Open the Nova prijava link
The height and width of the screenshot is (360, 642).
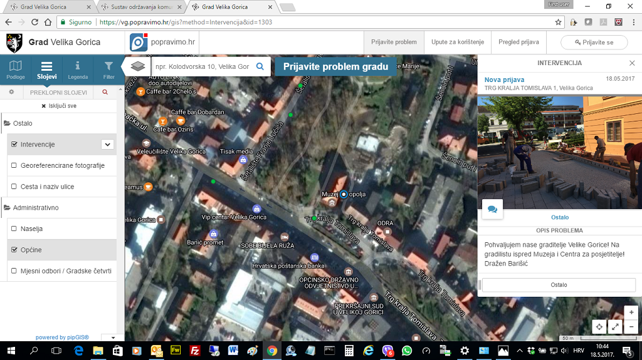(504, 80)
